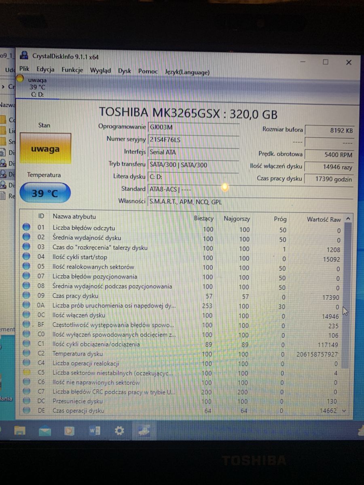
Task: Click the status circle for attribute 0A
Action: click(26, 305)
